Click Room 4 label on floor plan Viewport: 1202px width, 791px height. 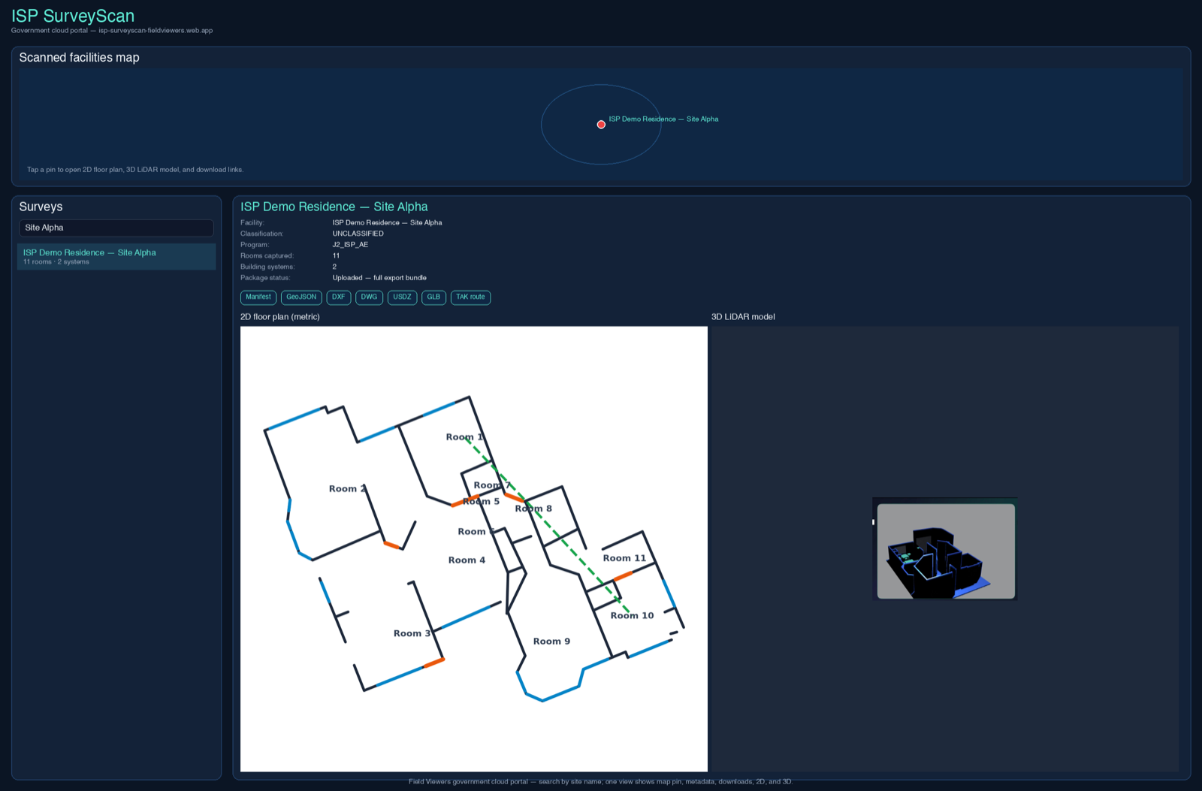(467, 560)
